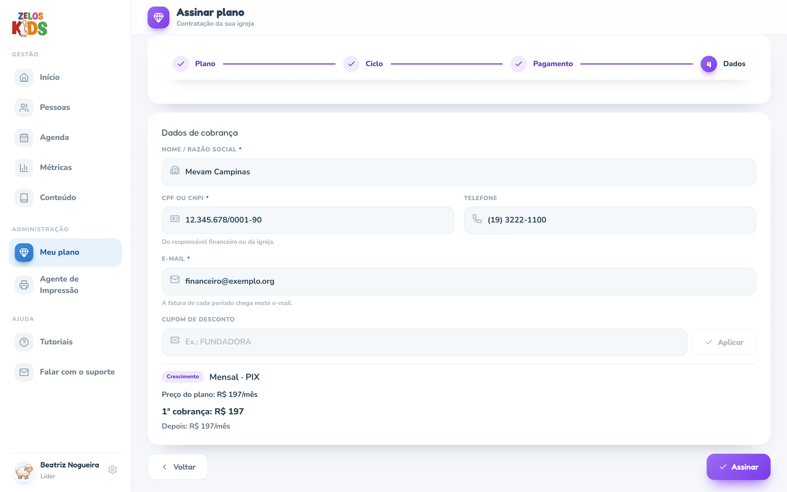Focus the Telefone input field
This screenshot has height=492, width=787.
(610, 220)
